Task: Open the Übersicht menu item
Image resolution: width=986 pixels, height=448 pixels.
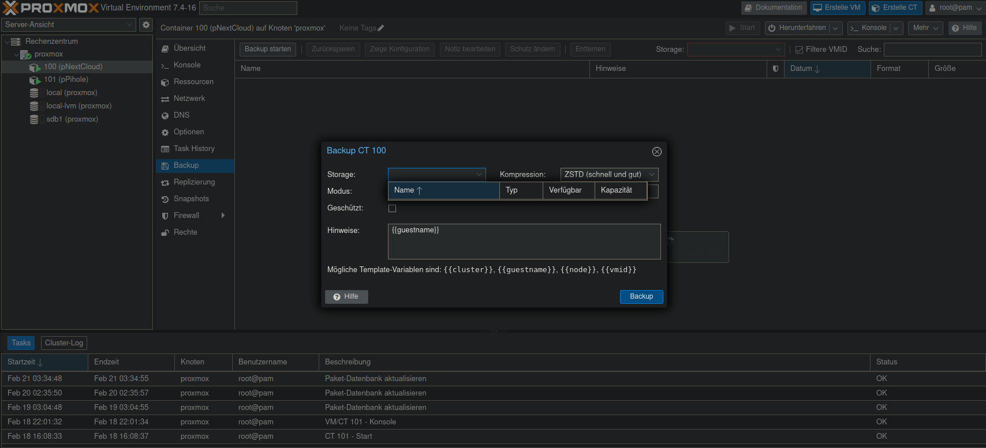Action: tap(195, 48)
